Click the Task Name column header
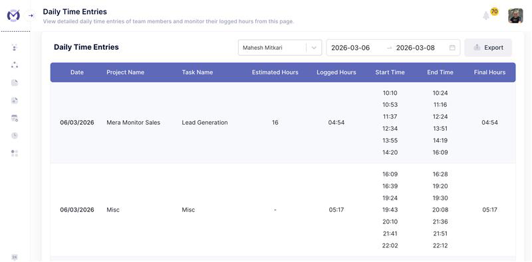Screen dimensions: 532x262 click(198, 72)
